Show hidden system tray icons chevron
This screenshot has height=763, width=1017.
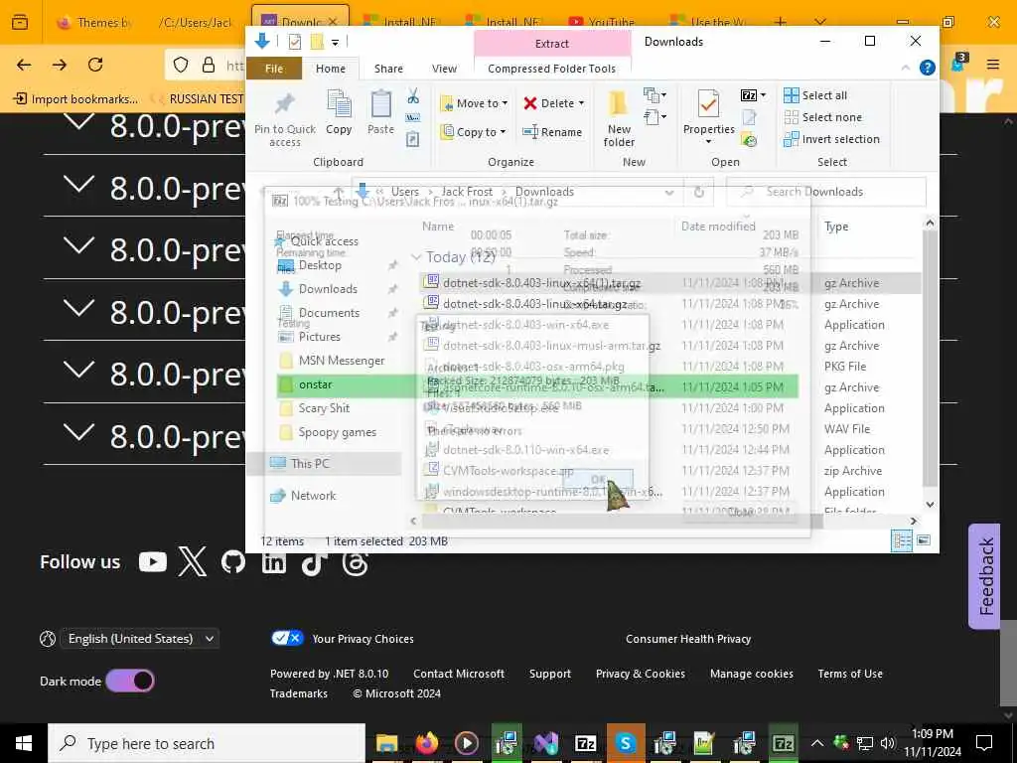tap(817, 743)
